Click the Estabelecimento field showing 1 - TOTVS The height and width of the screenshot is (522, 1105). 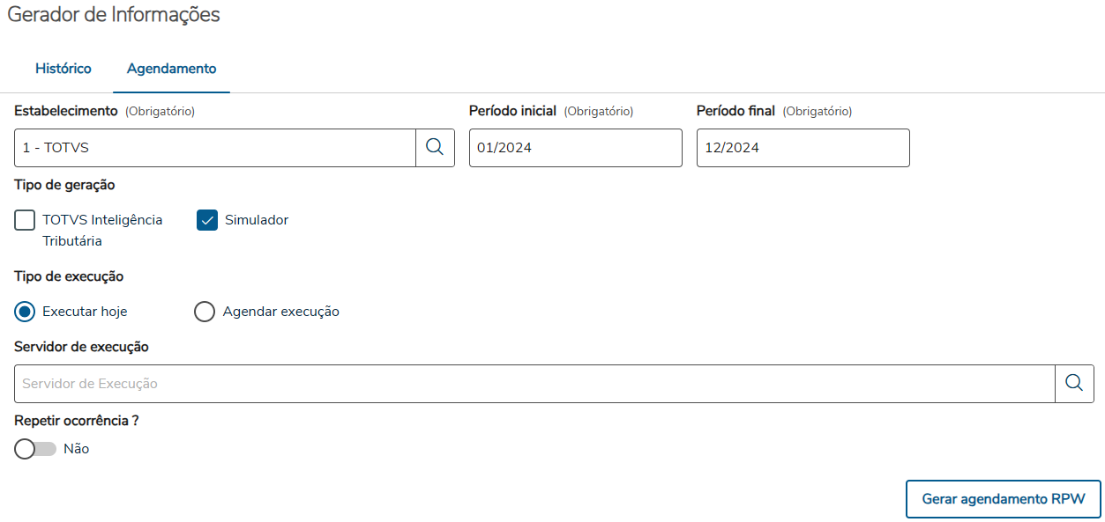coord(214,148)
